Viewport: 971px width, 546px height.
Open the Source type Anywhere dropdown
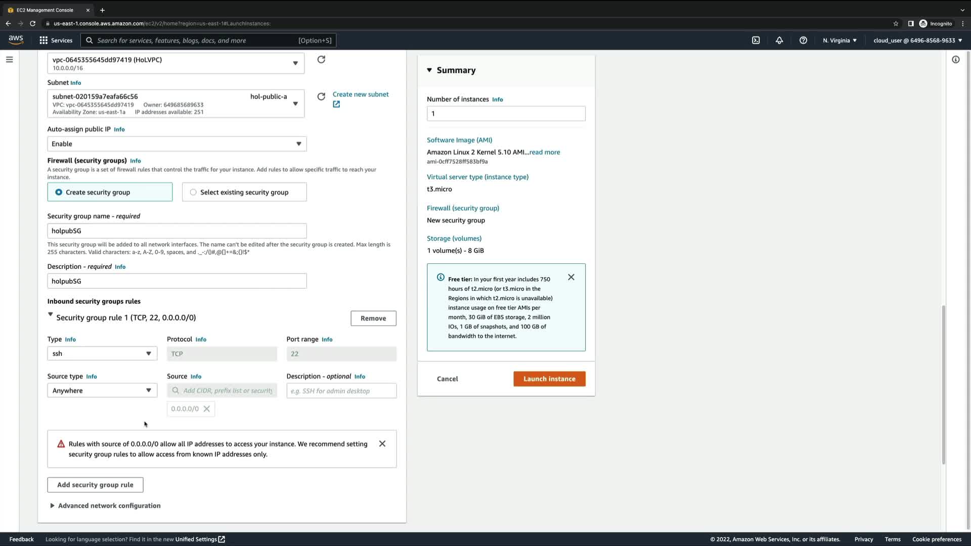(x=102, y=390)
